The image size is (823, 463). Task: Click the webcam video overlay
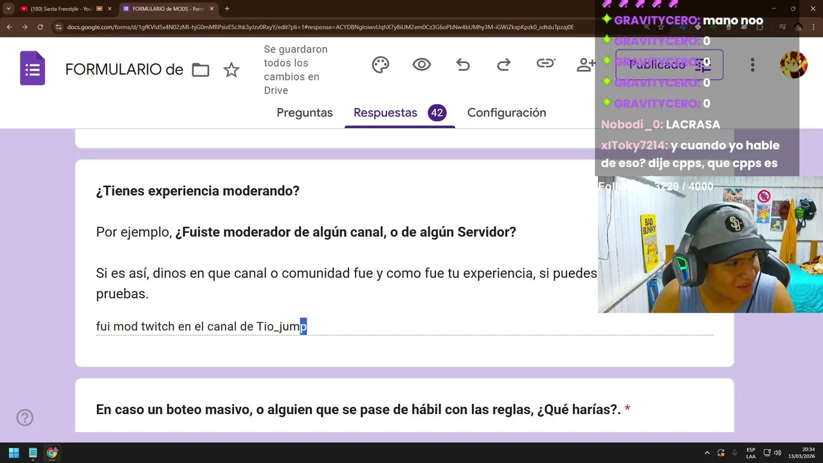point(710,245)
